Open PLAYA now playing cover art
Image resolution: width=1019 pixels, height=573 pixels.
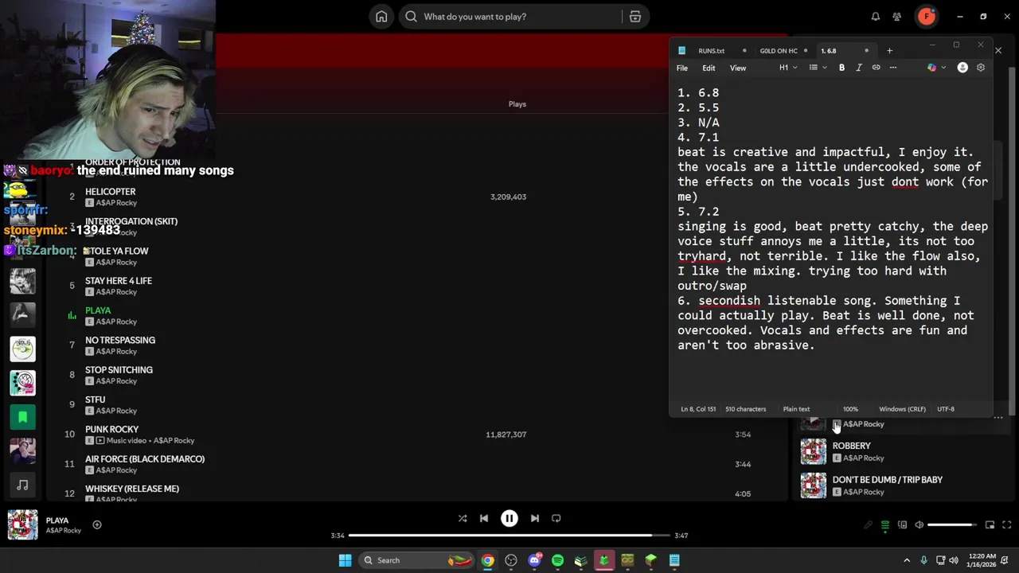click(x=22, y=525)
